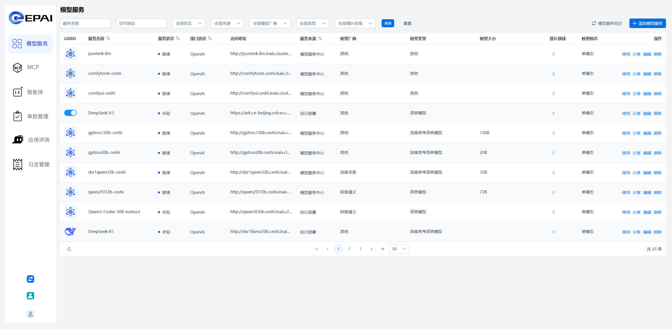The image size is (672, 329).
Task: Click the teal user card icon in the sidebar
Action: [31, 296]
